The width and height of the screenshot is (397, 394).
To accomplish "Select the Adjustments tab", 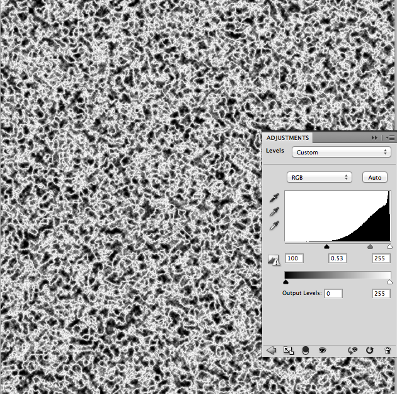I will tap(287, 138).
